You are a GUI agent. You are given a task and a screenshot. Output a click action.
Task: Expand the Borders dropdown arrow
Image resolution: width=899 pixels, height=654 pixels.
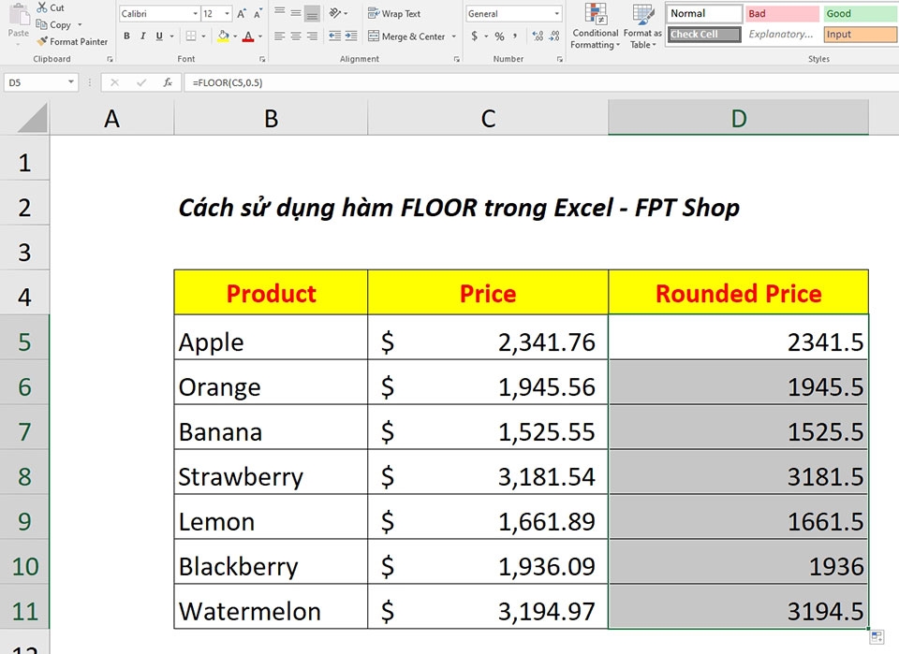click(x=203, y=36)
